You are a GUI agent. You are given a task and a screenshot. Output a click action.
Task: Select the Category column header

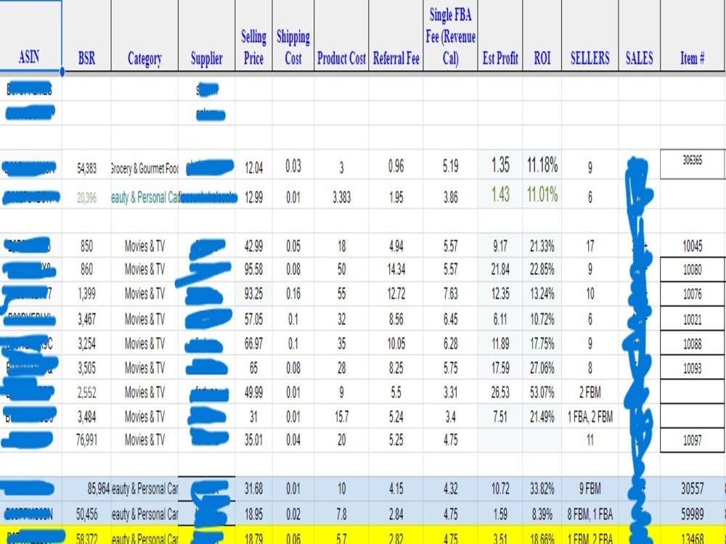(x=144, y=36)
